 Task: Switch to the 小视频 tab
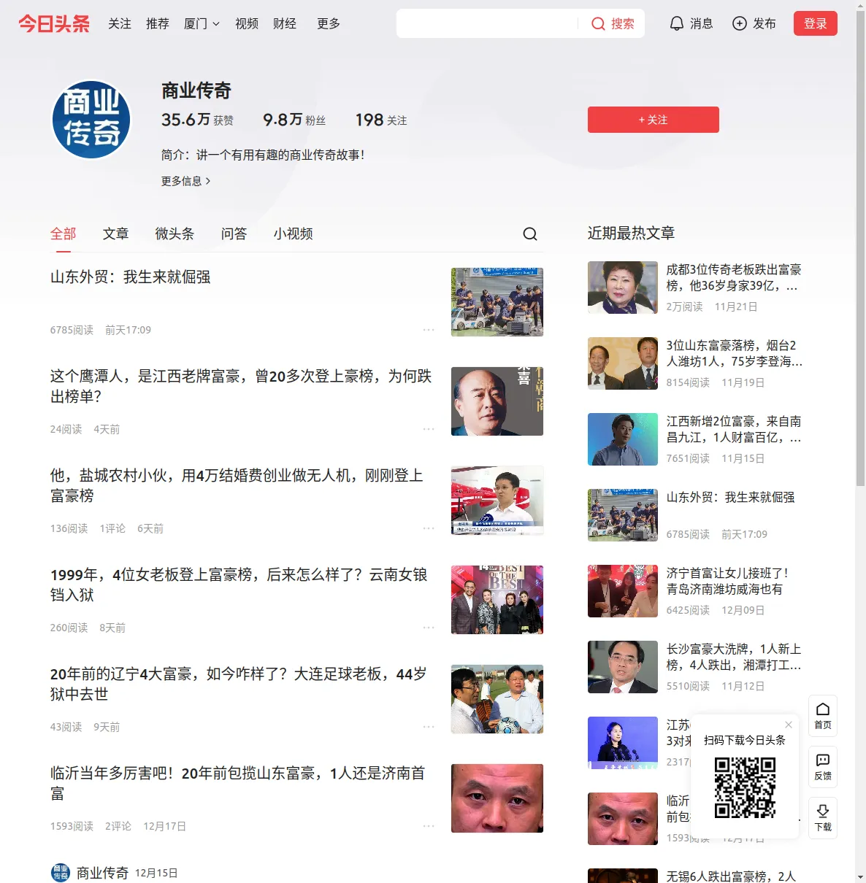click(x=294, y=234)
